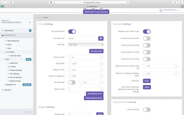Turn on the Re-test range toggle

pos(72,82)
